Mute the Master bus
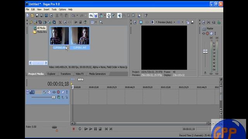 coord(211,34)
